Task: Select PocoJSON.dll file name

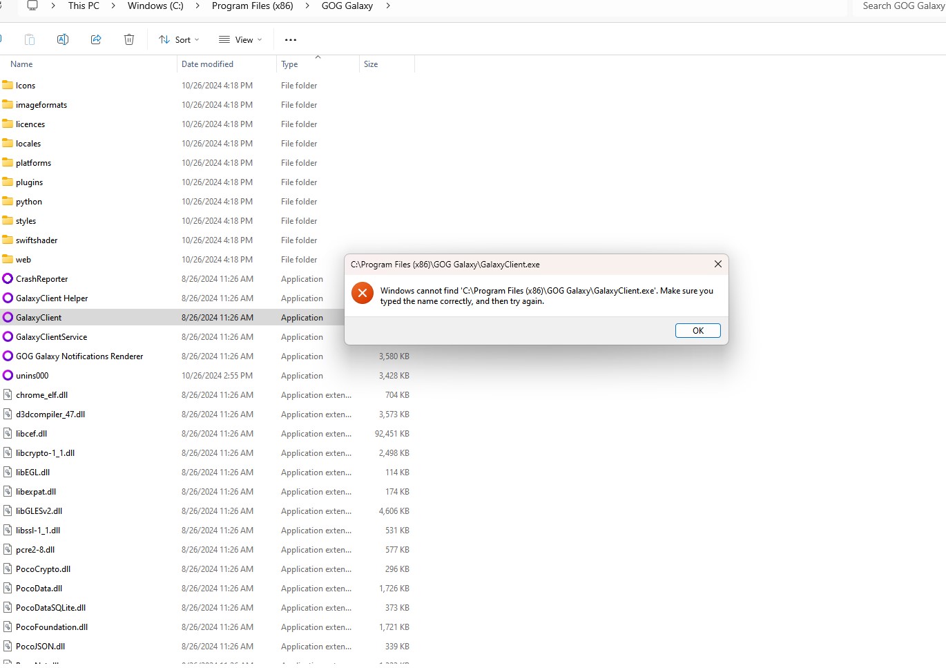Action: pos(40,647)
